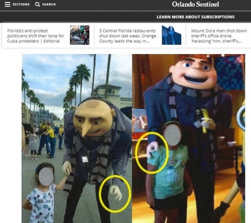Read 5 Central Florida restaurants shut down story
Image resolution: width=251 pixels, height=223 pixels.
tap(127, 36)
